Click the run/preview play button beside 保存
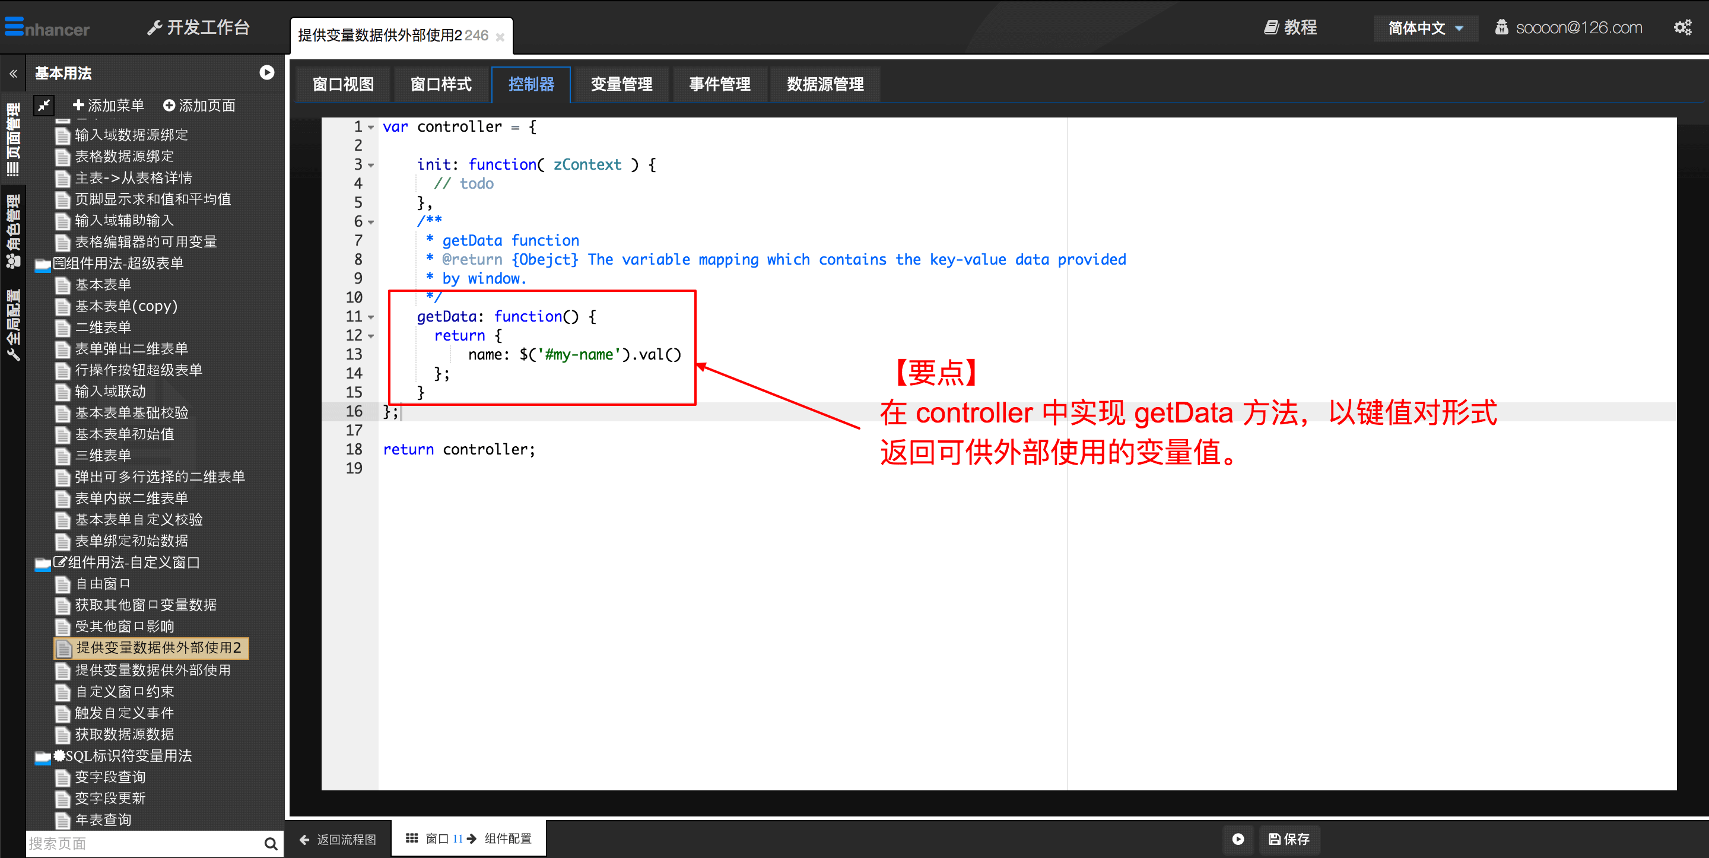1709x858 pixels. tap(1237, 839)
